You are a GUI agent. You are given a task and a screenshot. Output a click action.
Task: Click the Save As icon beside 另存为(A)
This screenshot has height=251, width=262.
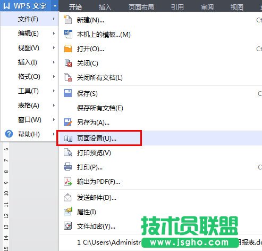68,122
